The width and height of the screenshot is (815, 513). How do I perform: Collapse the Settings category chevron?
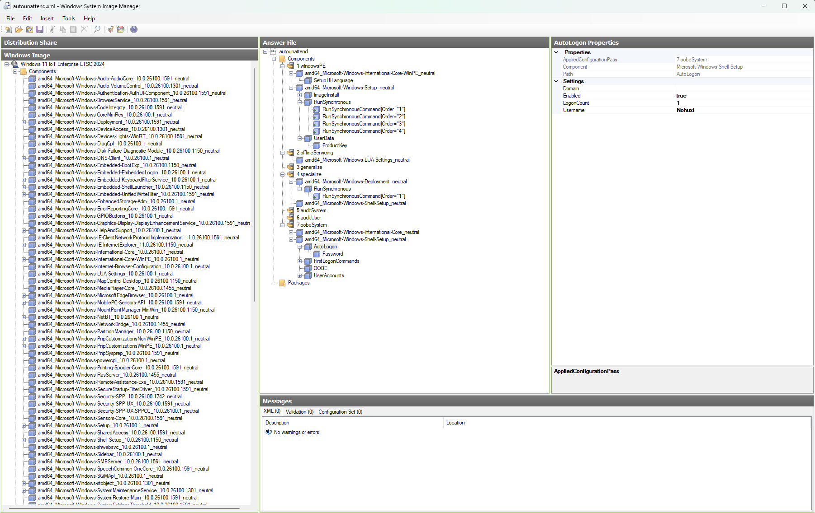(x=556, y=81)
